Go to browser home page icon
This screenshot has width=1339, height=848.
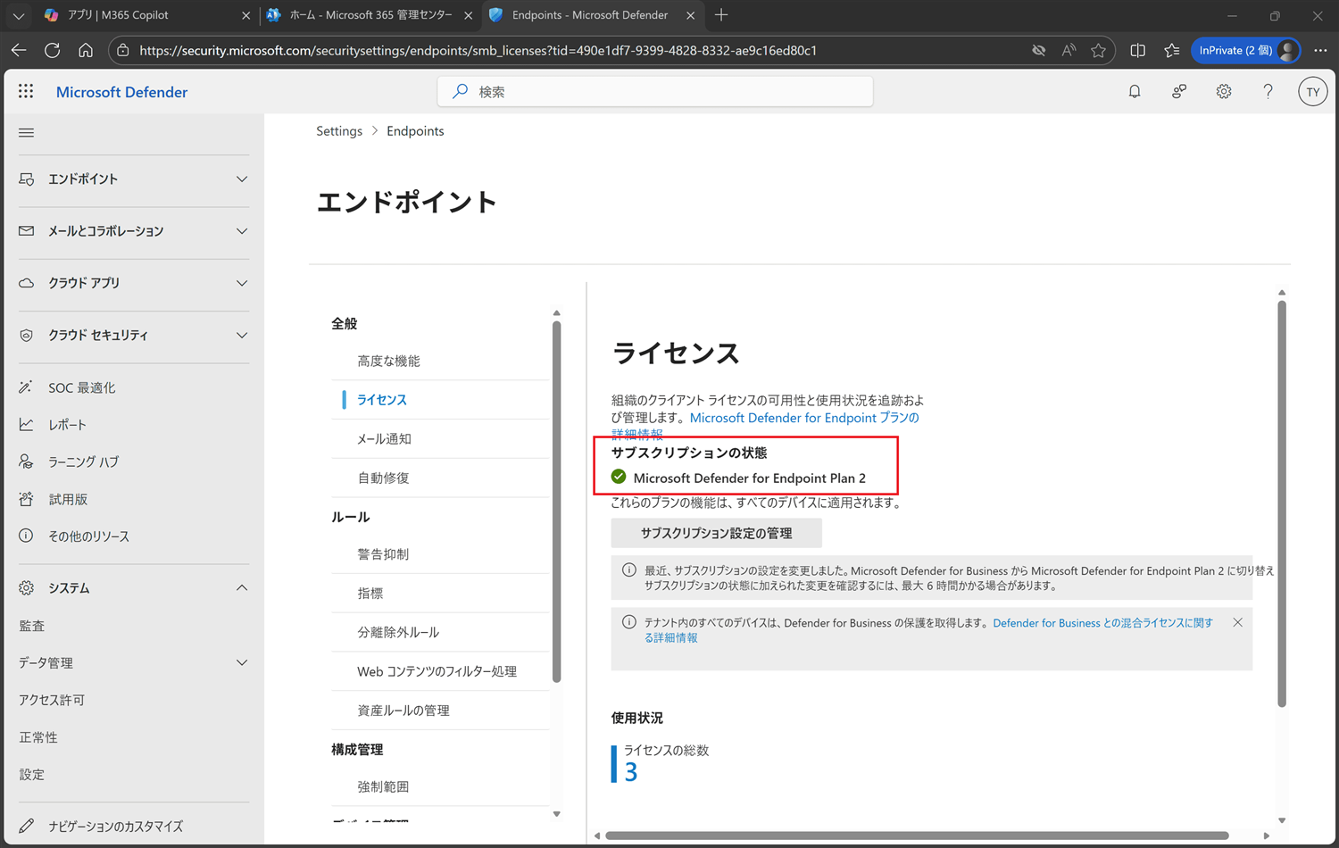(x=86, y=50)
